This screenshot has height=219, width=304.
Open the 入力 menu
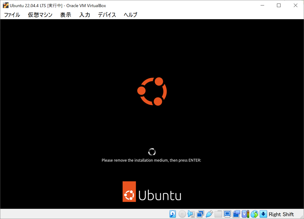85,15
